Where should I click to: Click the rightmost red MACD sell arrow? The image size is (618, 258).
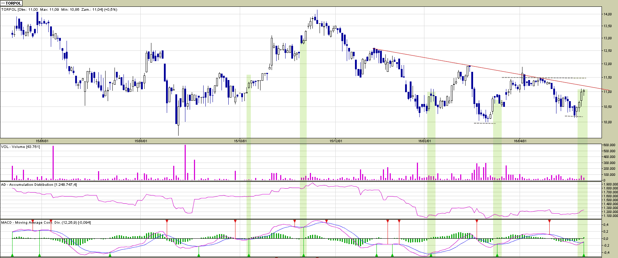pyautogui.click(x=549, y=221)
